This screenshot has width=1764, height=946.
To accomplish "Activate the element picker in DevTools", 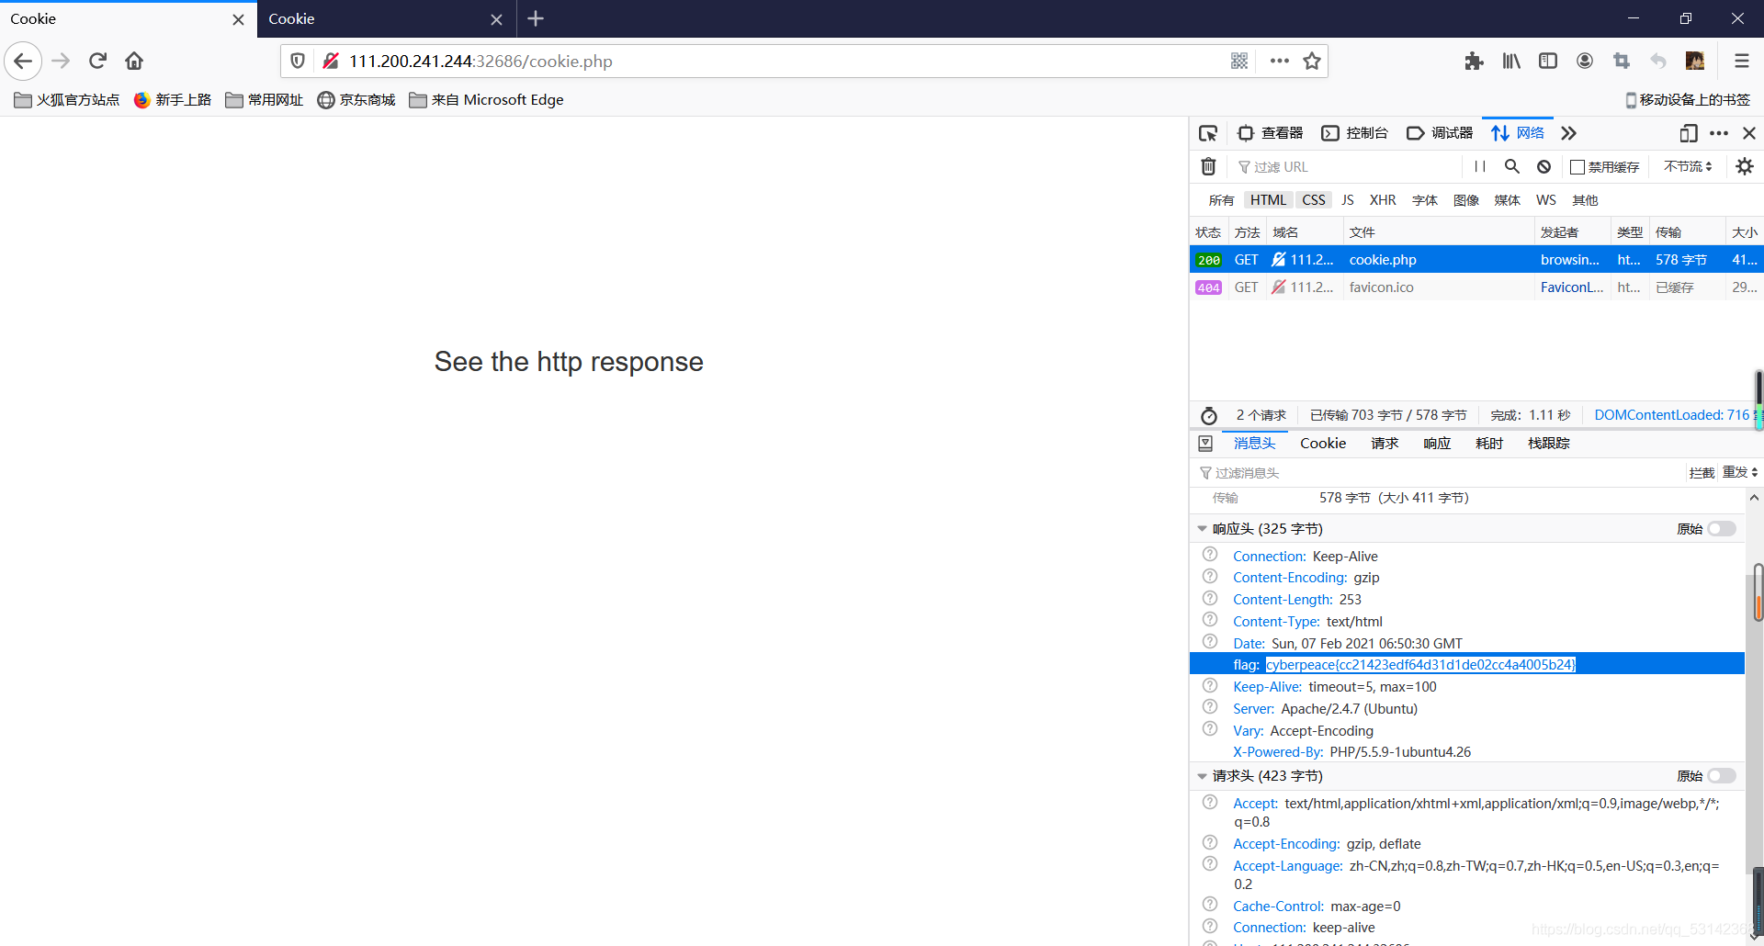I will [x=1208, y=133].
